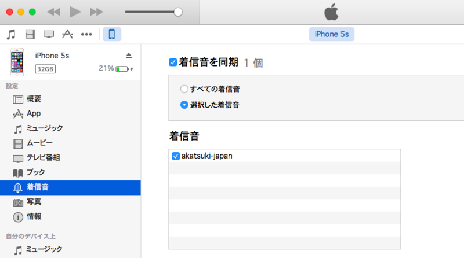Viewport: 464px width, 258px height.
Task: Click the iPhone 5s device thumbnail
Action: point(17,62)
